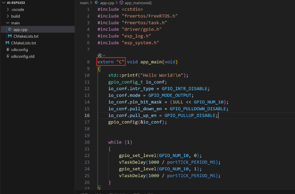295x194 pixels.
Task: Click the opening brace on line 9
Action: pos(99,69)
